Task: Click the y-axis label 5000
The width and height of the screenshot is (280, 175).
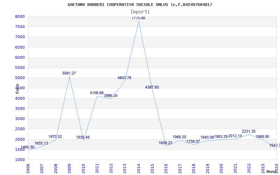Action: point(20,78)
